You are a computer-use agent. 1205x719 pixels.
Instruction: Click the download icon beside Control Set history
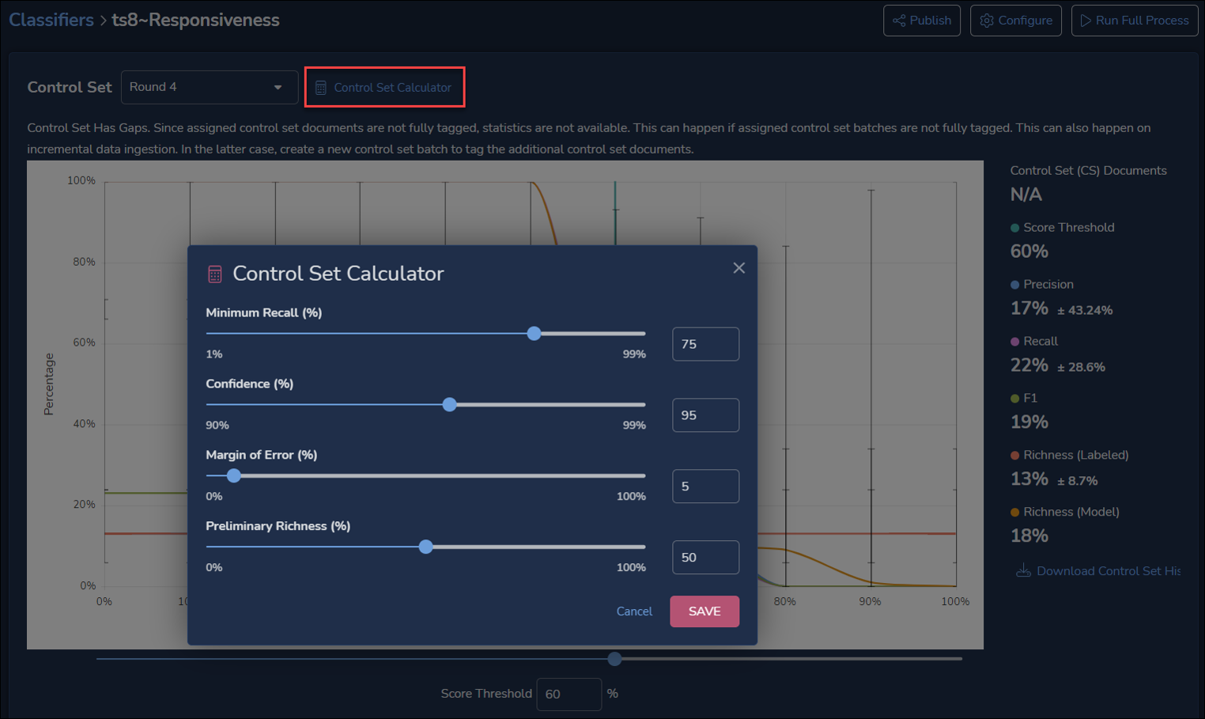(1023, 570)
